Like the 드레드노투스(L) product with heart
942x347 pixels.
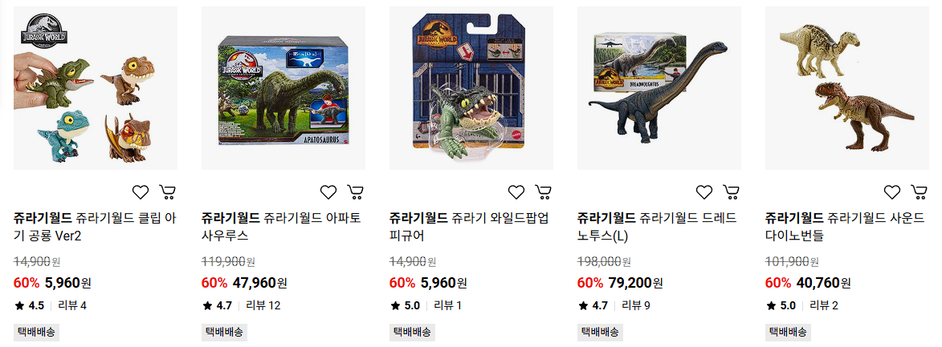[704, 192]
